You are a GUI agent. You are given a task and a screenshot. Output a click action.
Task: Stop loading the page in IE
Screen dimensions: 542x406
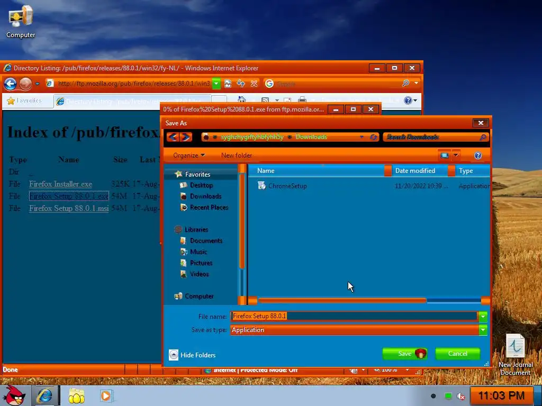(254, 84)
